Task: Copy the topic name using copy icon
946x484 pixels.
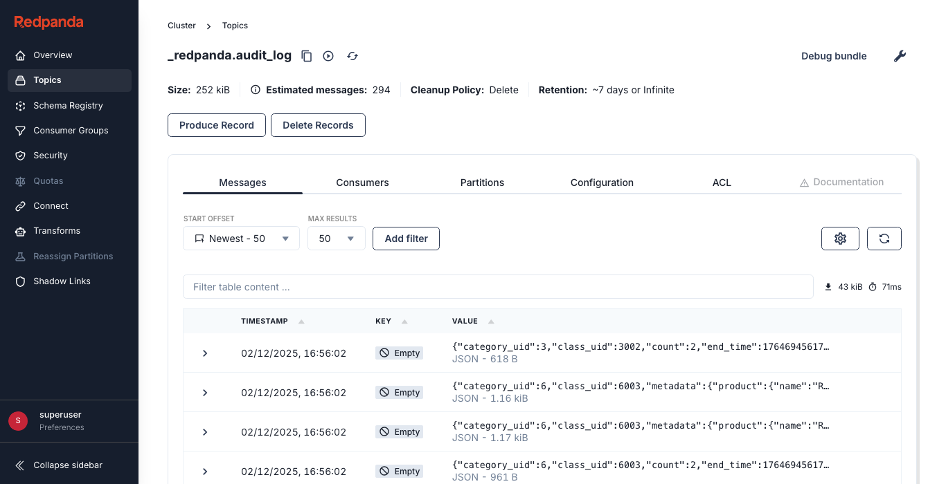Action: (307, 55)
